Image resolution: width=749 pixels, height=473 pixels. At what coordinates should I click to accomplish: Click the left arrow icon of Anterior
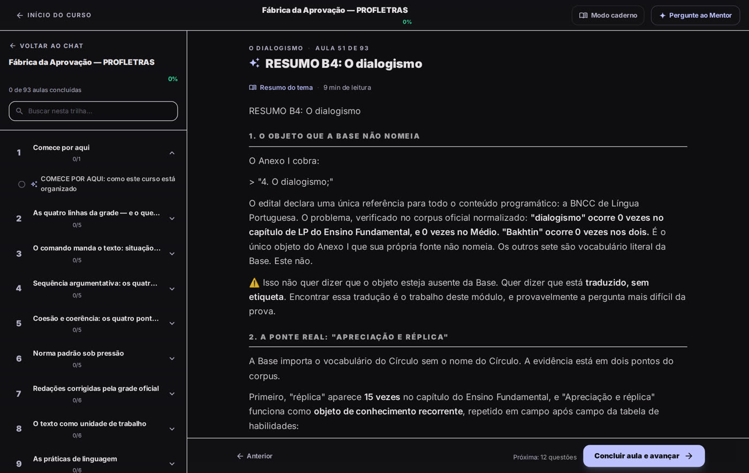coord(240,456)
